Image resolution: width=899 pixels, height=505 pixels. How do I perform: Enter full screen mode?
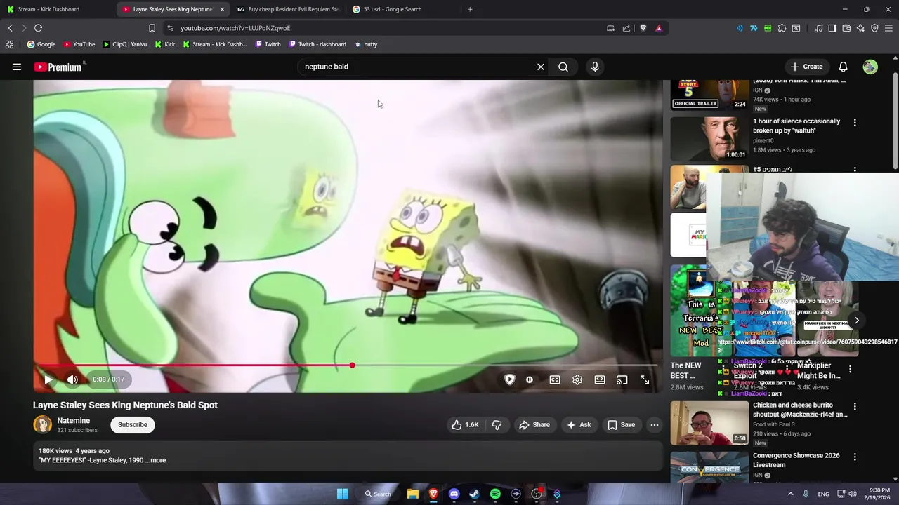coord(645,379)
